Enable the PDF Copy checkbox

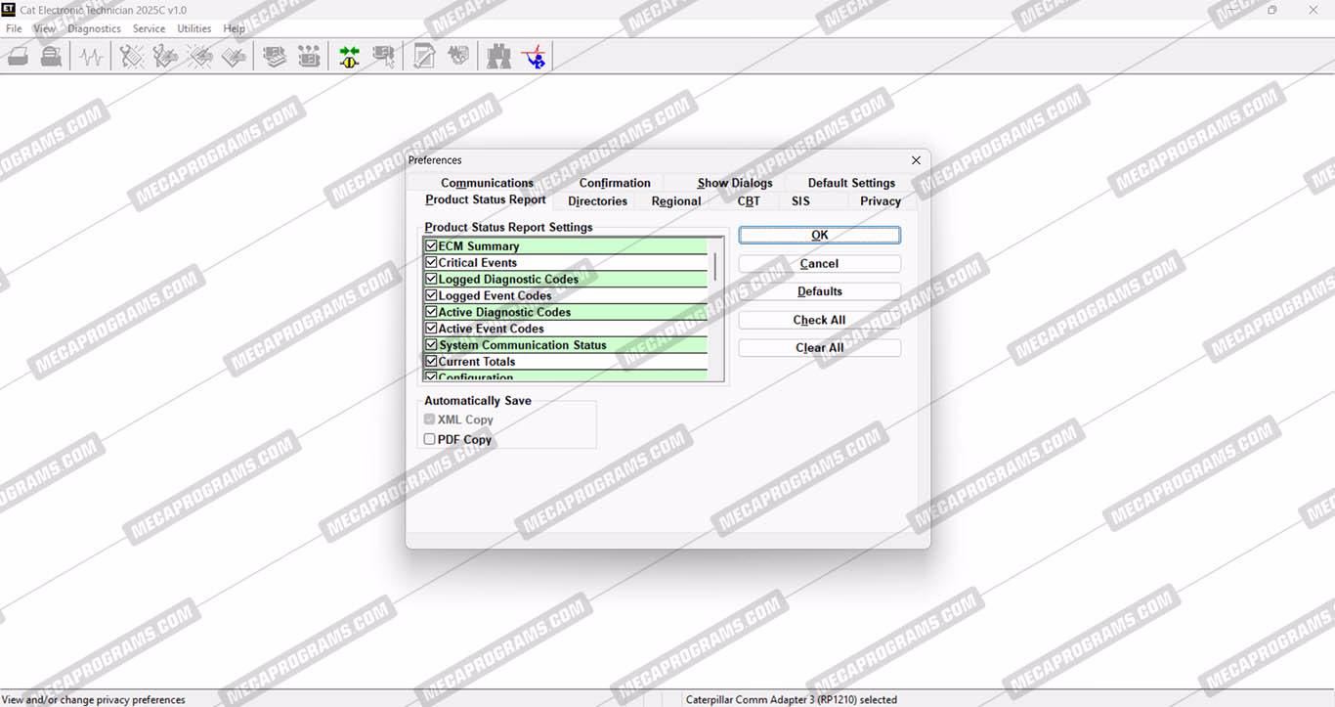(x=429, y=440)
